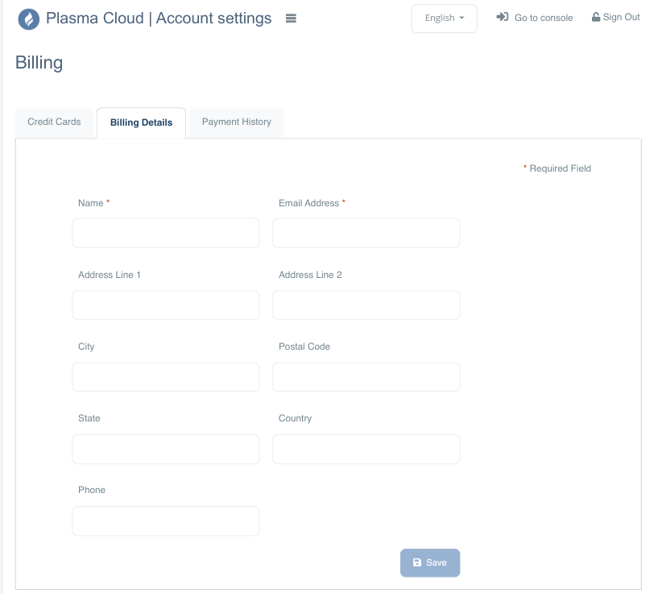Viewport: 654px width, 593px height.
Task: Click into the Email Address field
Action: point(366,233)
